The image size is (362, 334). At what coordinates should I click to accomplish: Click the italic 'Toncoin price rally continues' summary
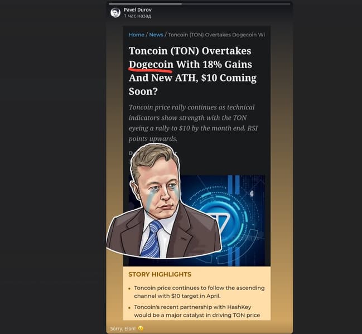point(193,123)
